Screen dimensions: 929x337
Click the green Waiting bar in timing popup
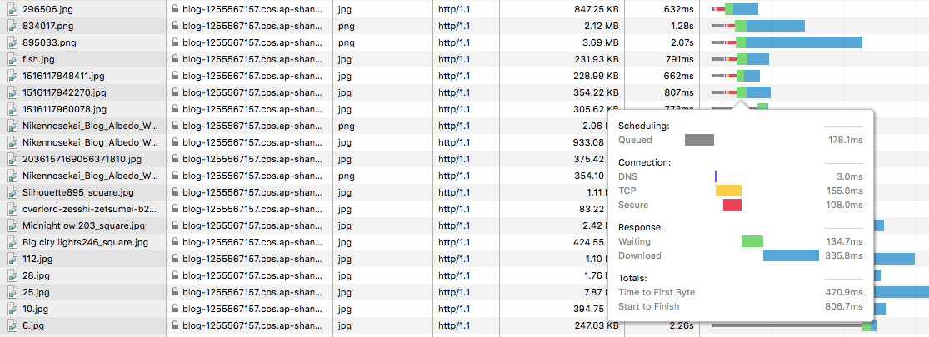pos(752,241)
